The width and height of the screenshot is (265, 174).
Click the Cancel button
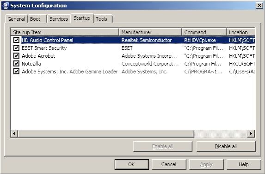[169, 164]
